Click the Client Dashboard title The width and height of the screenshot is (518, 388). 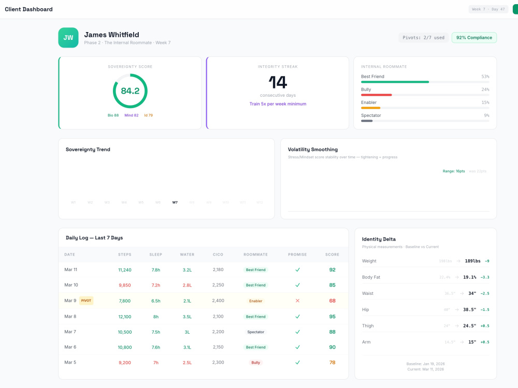tap(28, 9)
